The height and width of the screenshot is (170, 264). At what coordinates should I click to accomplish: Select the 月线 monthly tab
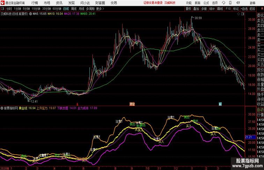tap(81, 9)
